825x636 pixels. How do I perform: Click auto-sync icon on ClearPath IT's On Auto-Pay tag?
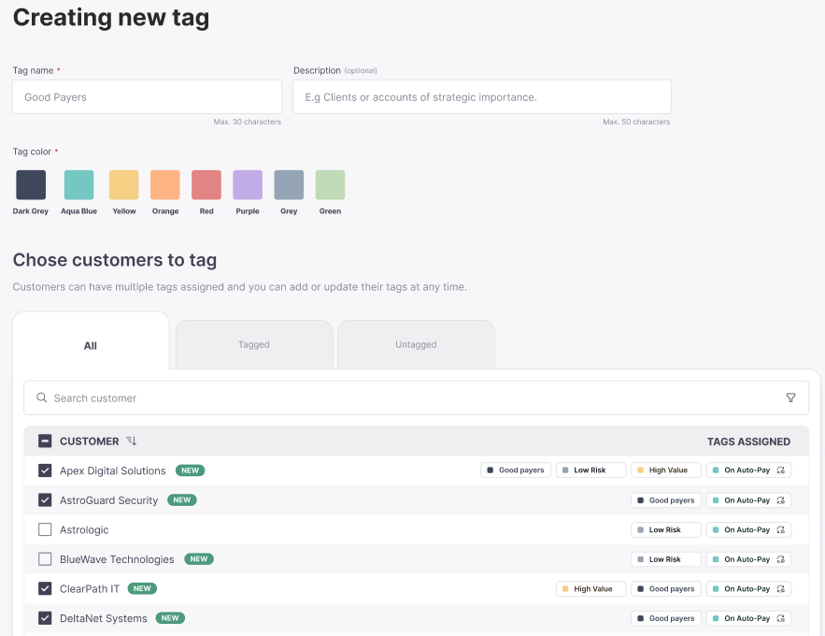coord(781,589)
